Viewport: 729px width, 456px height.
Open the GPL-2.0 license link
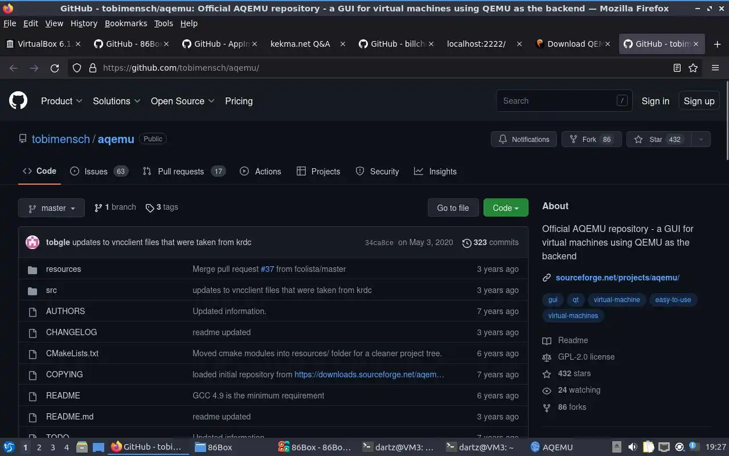click(586, 357)
